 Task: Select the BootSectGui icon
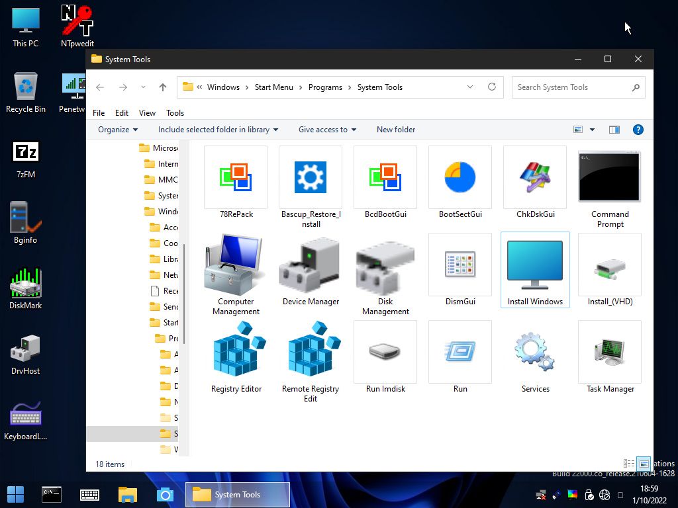click(x=460, y=183)
